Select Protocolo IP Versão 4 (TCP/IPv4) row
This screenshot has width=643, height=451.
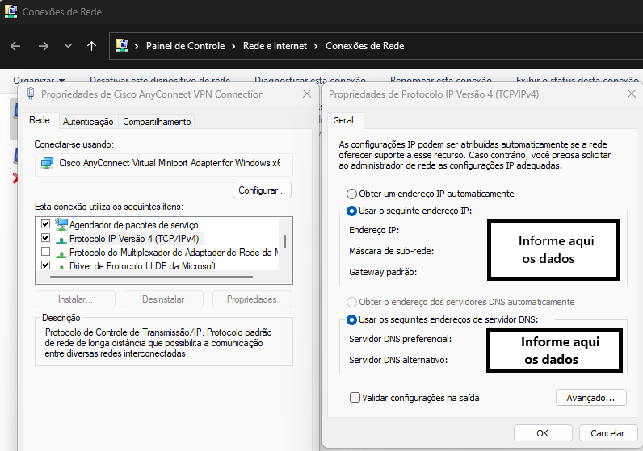[x=134, y=238]
